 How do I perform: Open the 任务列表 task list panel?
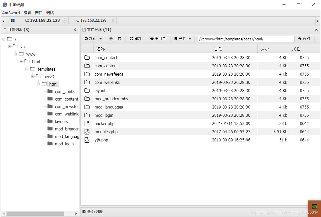click(x=92, y=212)
